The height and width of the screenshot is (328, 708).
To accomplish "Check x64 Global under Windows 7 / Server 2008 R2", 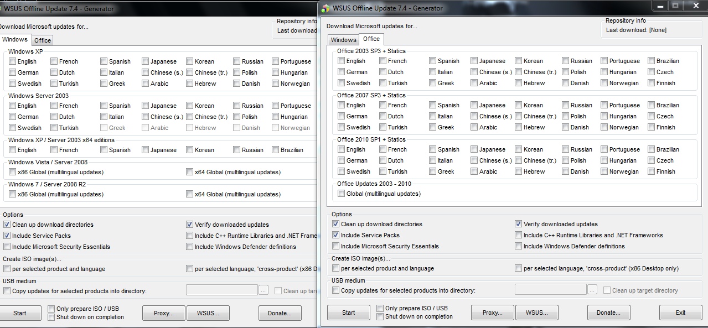I will click(190, 194).
